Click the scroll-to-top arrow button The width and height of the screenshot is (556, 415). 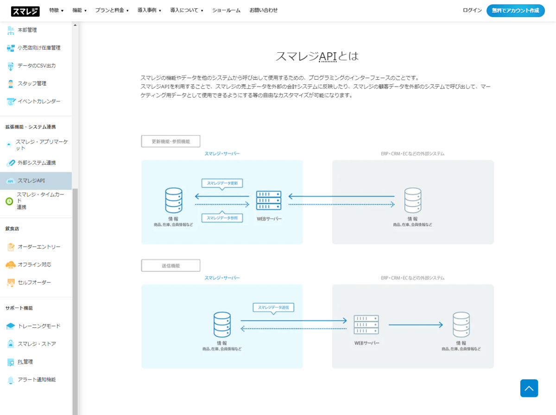click(529, 388)
